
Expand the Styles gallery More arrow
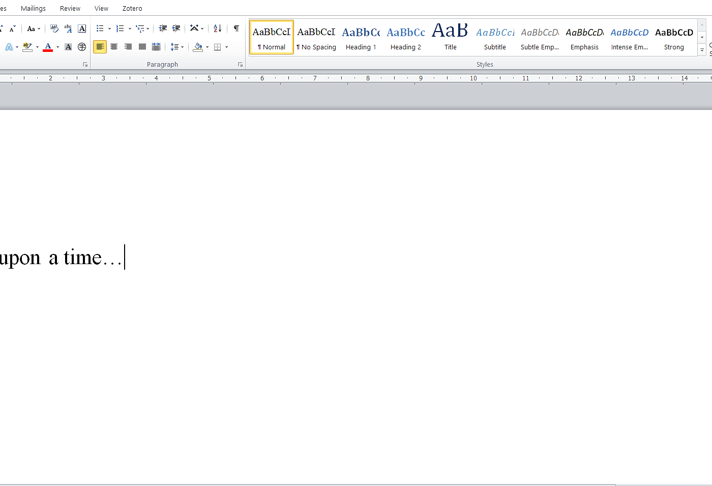coord(702,50)
